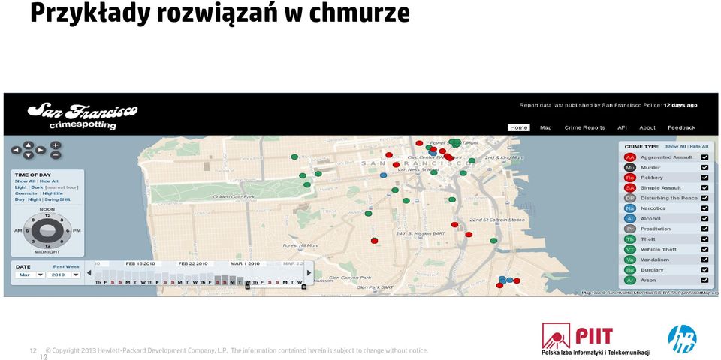Click the Disturbing the Peace DP icon
The image size is (721, 360).
[629, 198]
